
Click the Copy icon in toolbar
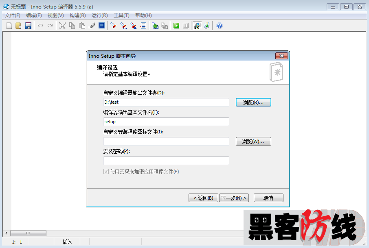pyautogui.click(x=72, y=26)
